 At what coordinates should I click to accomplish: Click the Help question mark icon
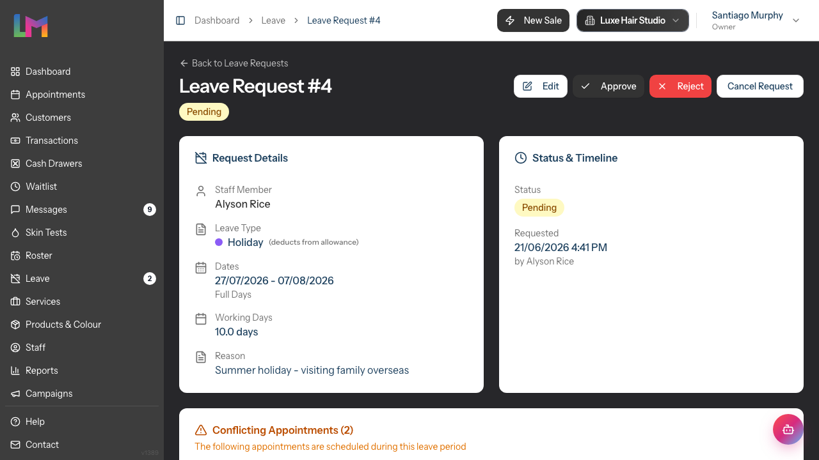(x=15, y=422)
